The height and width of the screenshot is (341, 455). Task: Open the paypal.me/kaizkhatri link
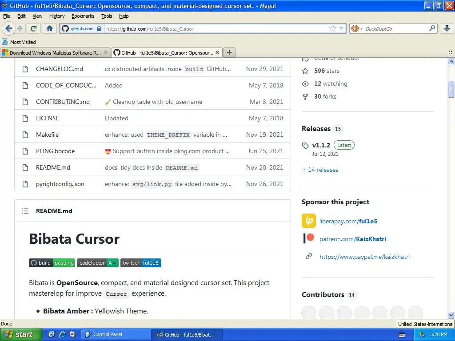364,257
